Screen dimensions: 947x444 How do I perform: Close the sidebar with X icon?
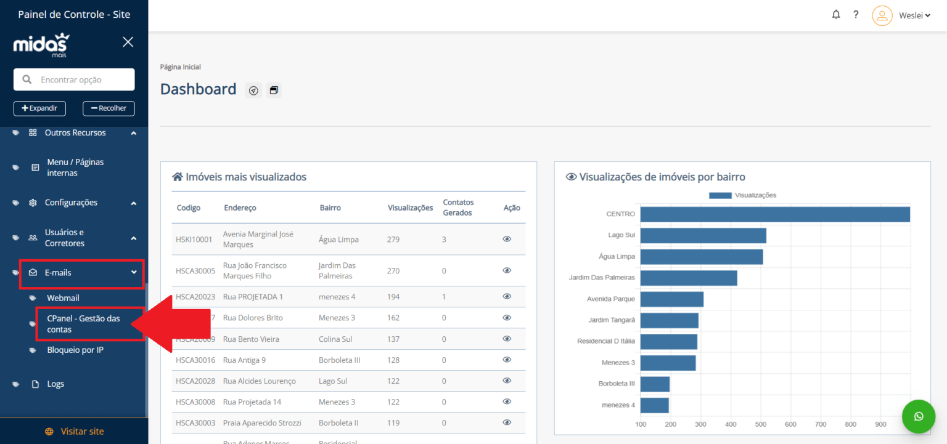(128, 42)
